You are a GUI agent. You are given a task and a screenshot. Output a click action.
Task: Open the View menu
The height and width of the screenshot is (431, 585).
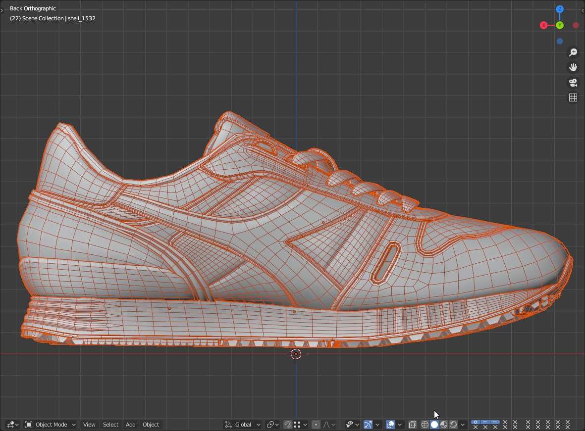point(89,425)
